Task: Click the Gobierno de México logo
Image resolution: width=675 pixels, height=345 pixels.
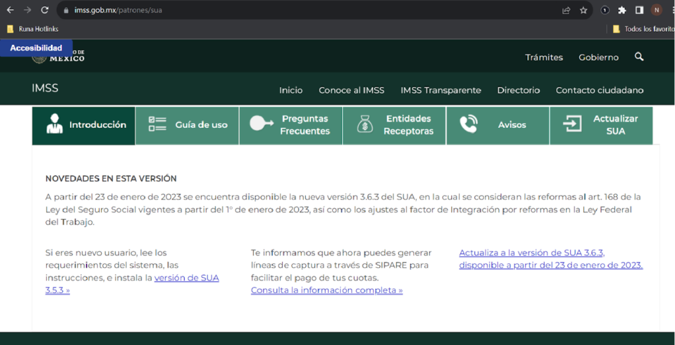Action: coord(58,57)
